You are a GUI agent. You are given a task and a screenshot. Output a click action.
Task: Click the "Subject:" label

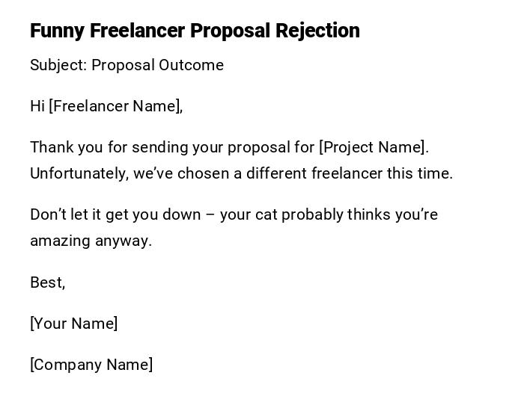tap(58, 65)
